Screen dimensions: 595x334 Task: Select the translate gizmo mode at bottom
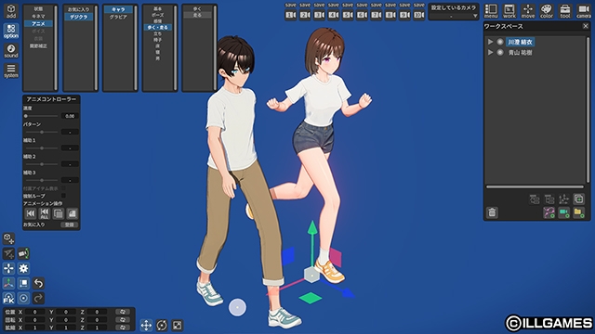[x=146, y=325]
